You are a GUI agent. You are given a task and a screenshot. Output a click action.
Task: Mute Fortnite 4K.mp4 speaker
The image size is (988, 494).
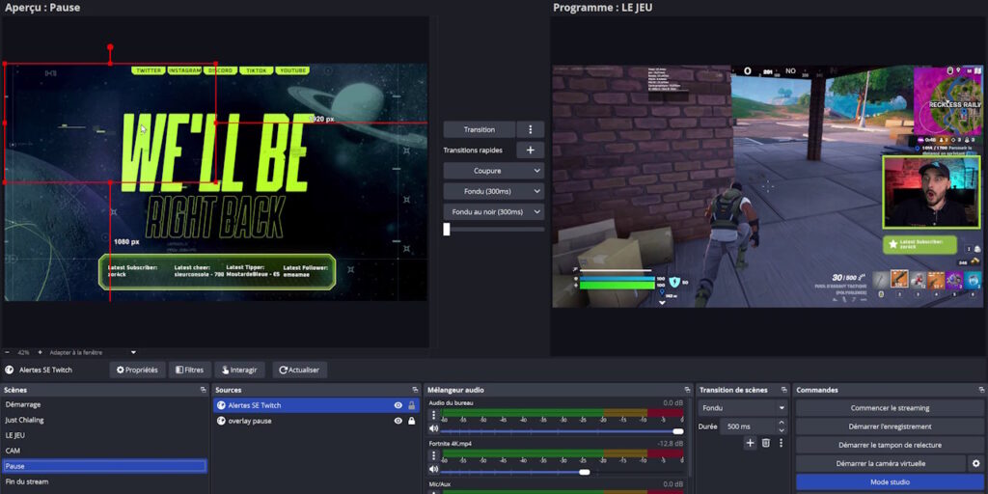(433, 470)
